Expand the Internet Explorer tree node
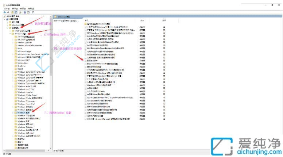The width and height of the screenshot is (283, 157). 13,43
